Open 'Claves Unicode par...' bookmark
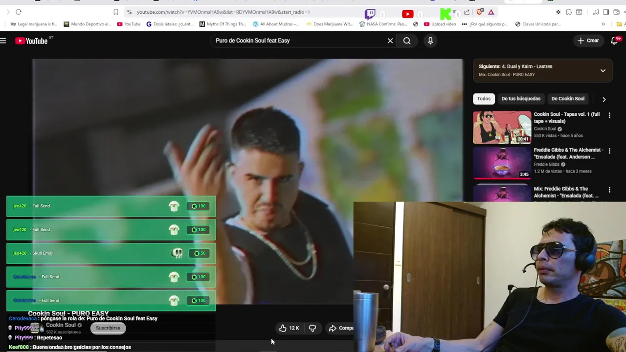 coord(537,24)
